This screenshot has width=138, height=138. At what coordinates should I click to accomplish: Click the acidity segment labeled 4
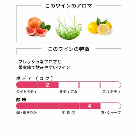point(89,106)
